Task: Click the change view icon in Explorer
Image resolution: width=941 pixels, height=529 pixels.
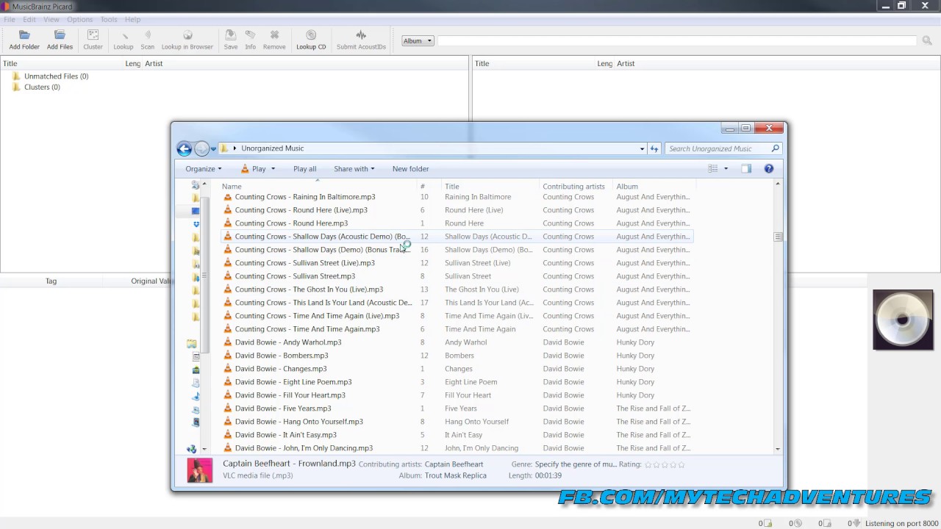Action: point(713,169)
